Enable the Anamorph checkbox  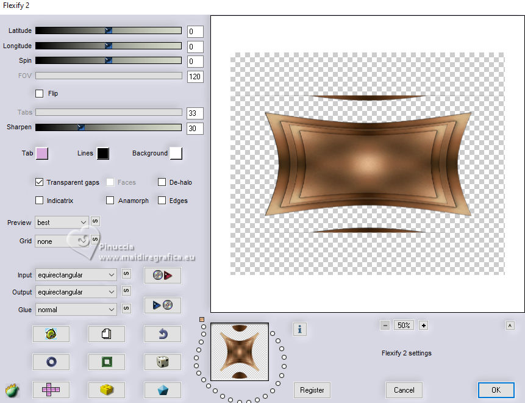point(110,200)
